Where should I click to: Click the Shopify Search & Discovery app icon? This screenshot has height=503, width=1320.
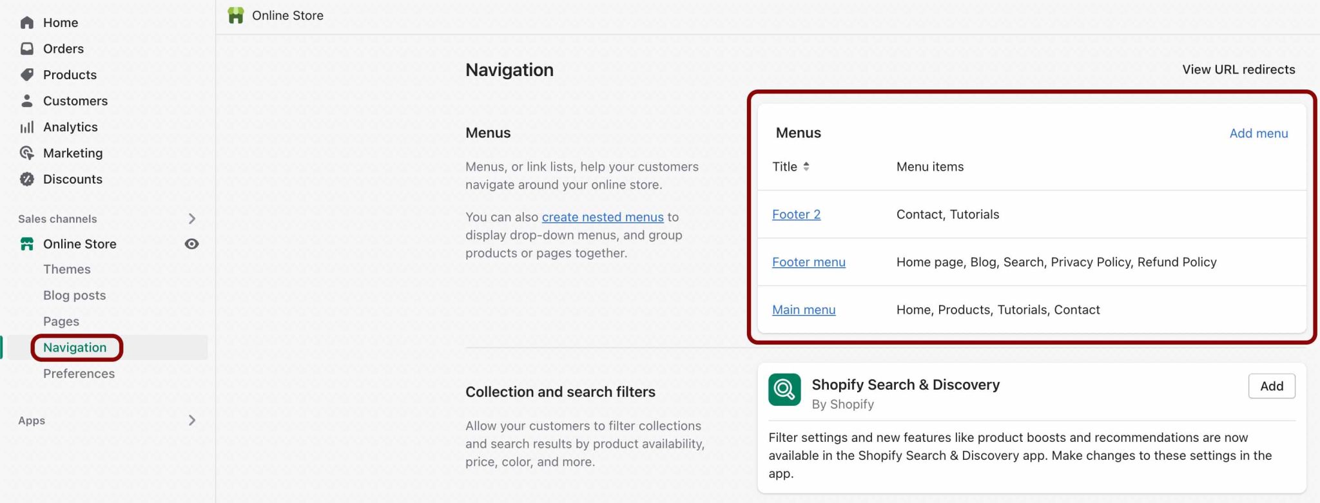(784, 390)
